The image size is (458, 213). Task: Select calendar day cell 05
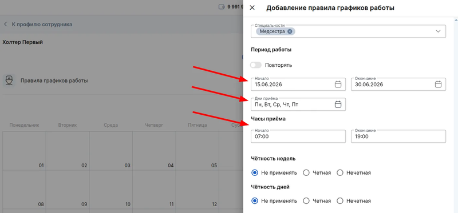[198, 151]
